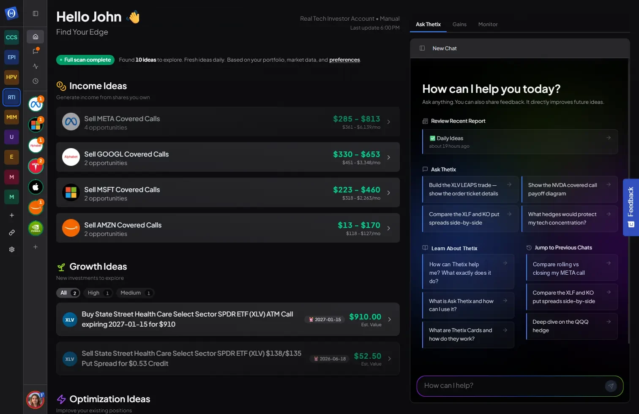Open the chat messages sidebar icon
639x414 pixels.
pyautogui.click(x=35, y=51)
